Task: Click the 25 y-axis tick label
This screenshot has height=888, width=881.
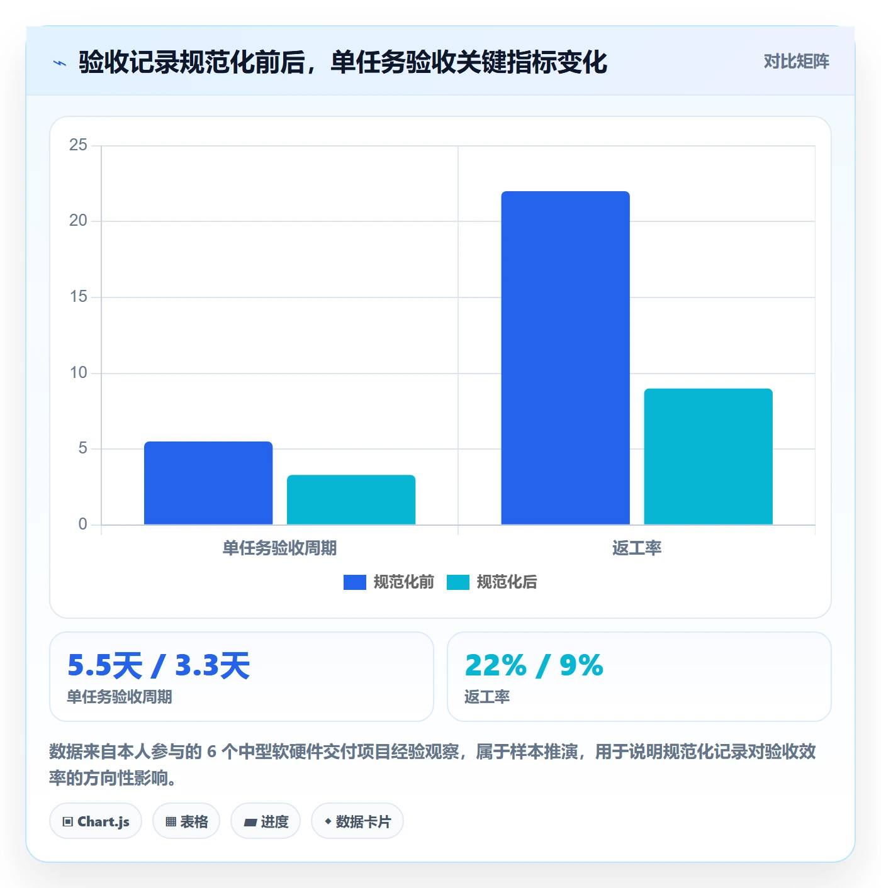Action: coord(78,145)
